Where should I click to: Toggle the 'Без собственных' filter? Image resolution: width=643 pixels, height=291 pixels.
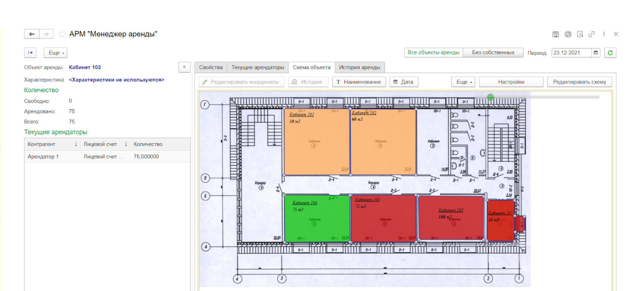point(493,53)
